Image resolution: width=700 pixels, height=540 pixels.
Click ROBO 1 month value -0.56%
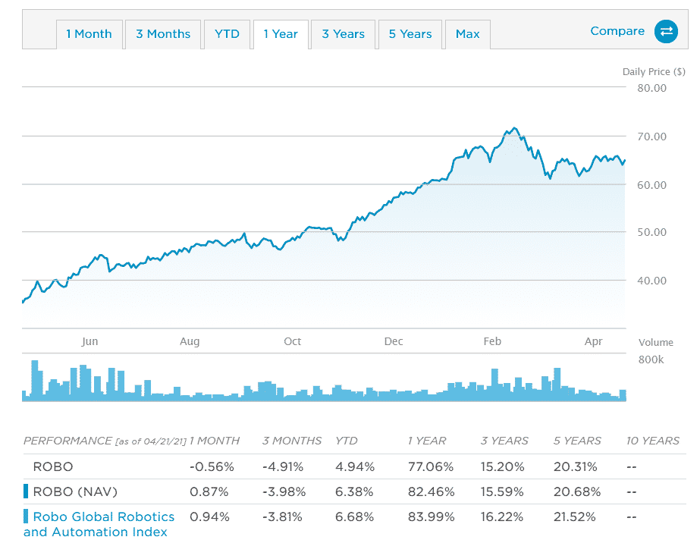[212, 466]
